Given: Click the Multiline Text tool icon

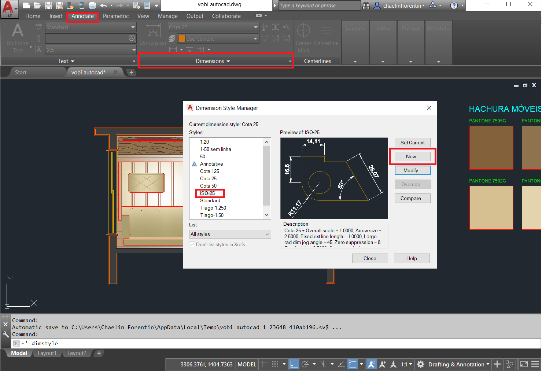Looking at the screenshot, I should (x=17, y=31).
